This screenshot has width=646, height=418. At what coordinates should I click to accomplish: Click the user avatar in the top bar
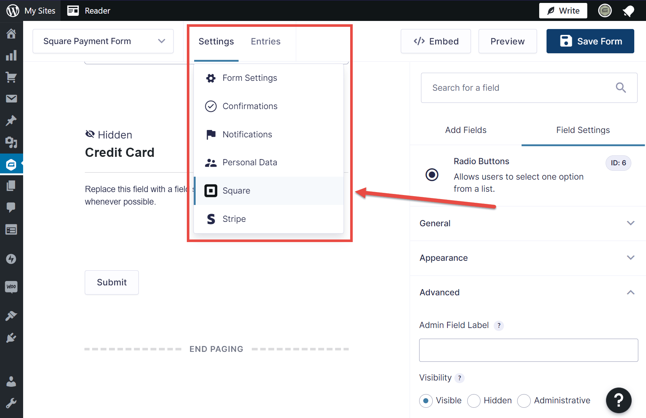click(605, 11)
